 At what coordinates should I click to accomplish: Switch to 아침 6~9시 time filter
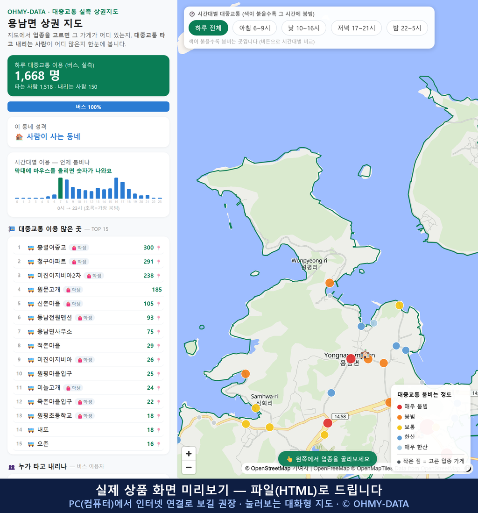click(x=254, y=28)
